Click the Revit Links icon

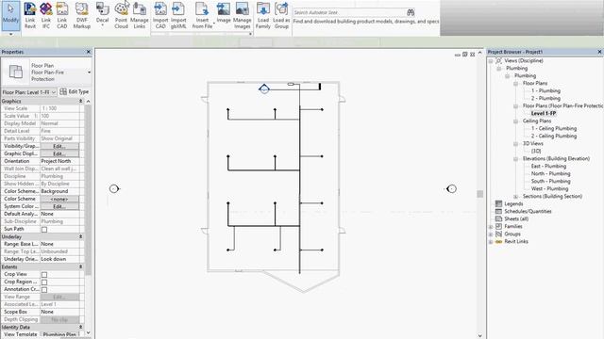pyautogui.click(x=498, y=241)
